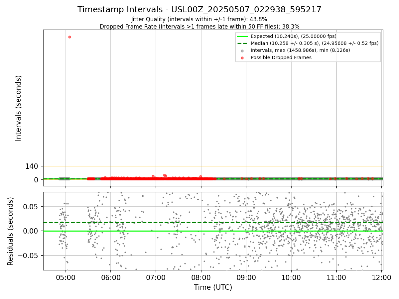399x299 pixels.
Task: Click the '0.00' residuals tick label
Action: pos(31,231)
